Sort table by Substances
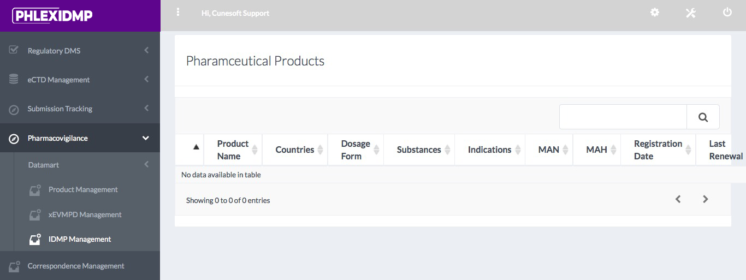This screenshot has width=746, height=280. point(419,150)
